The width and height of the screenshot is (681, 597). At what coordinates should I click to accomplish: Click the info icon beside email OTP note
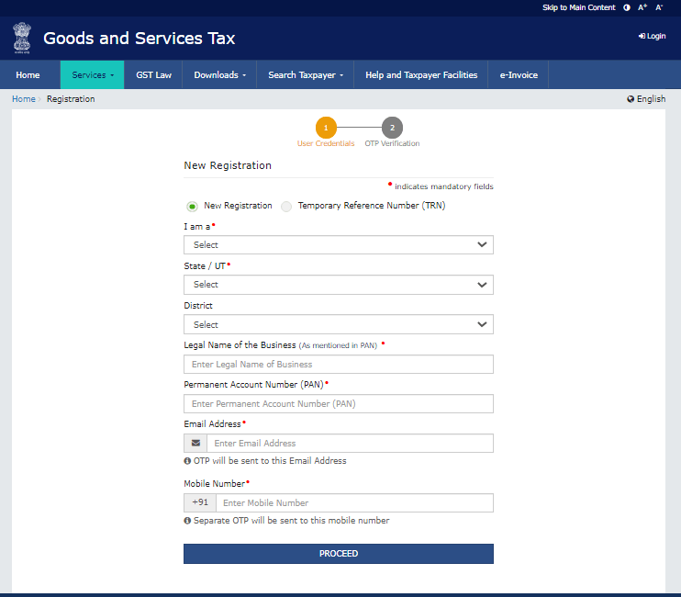[x=187, y=461]
